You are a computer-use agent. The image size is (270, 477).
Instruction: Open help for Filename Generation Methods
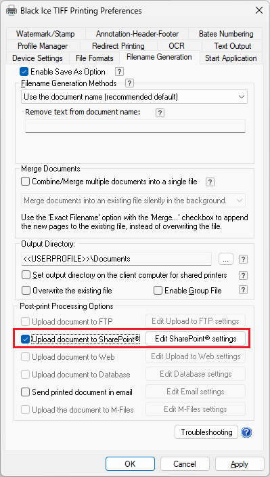130,83
